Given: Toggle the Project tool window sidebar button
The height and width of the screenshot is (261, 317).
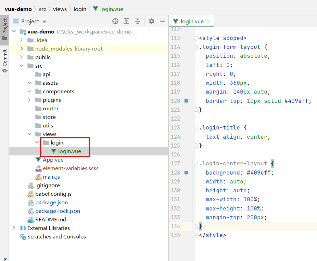Looking at the screenshot, I should 4,29.
